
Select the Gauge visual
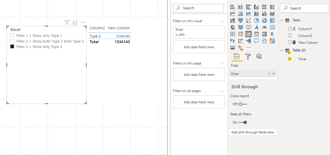264,27
